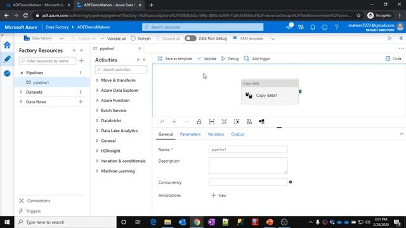The height and width of the screenshot is (228, 406).
Task: Add a new factory resource
Action: point(81,61)
